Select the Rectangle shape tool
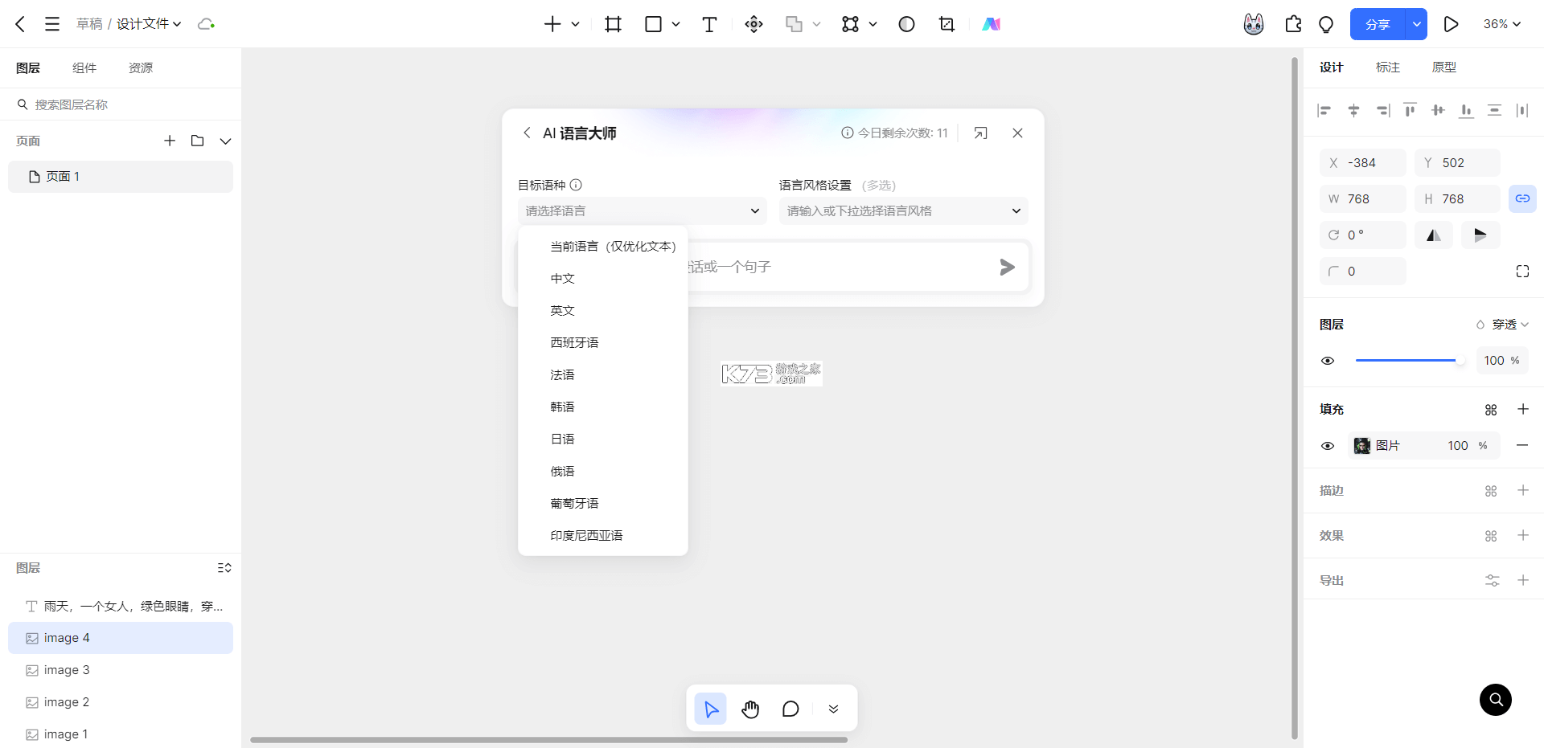Screen dimensions: 1544x748 (653, 24)
